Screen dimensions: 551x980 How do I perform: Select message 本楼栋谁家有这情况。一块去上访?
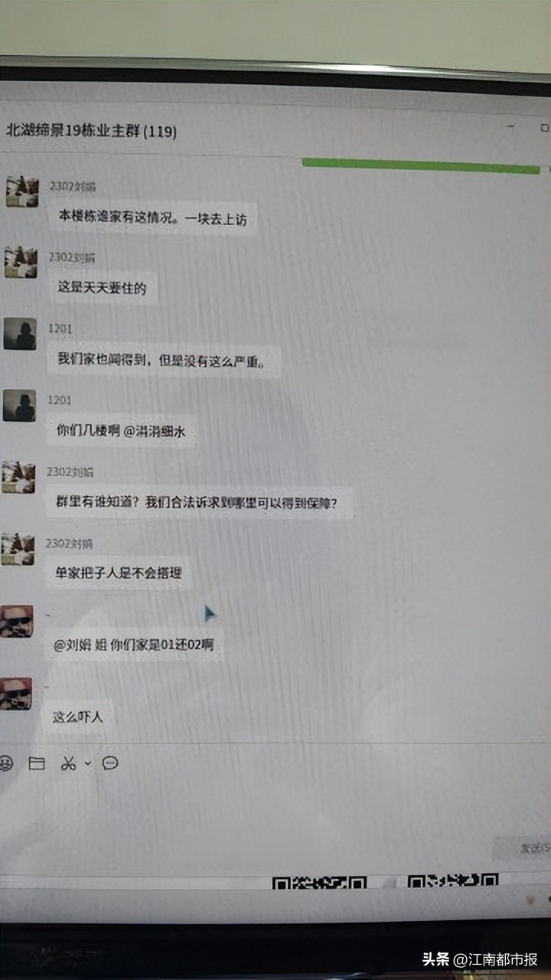click(153, 218)
